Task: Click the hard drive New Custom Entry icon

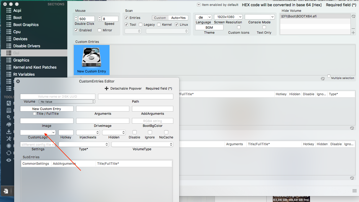Action: click(92, 57)
